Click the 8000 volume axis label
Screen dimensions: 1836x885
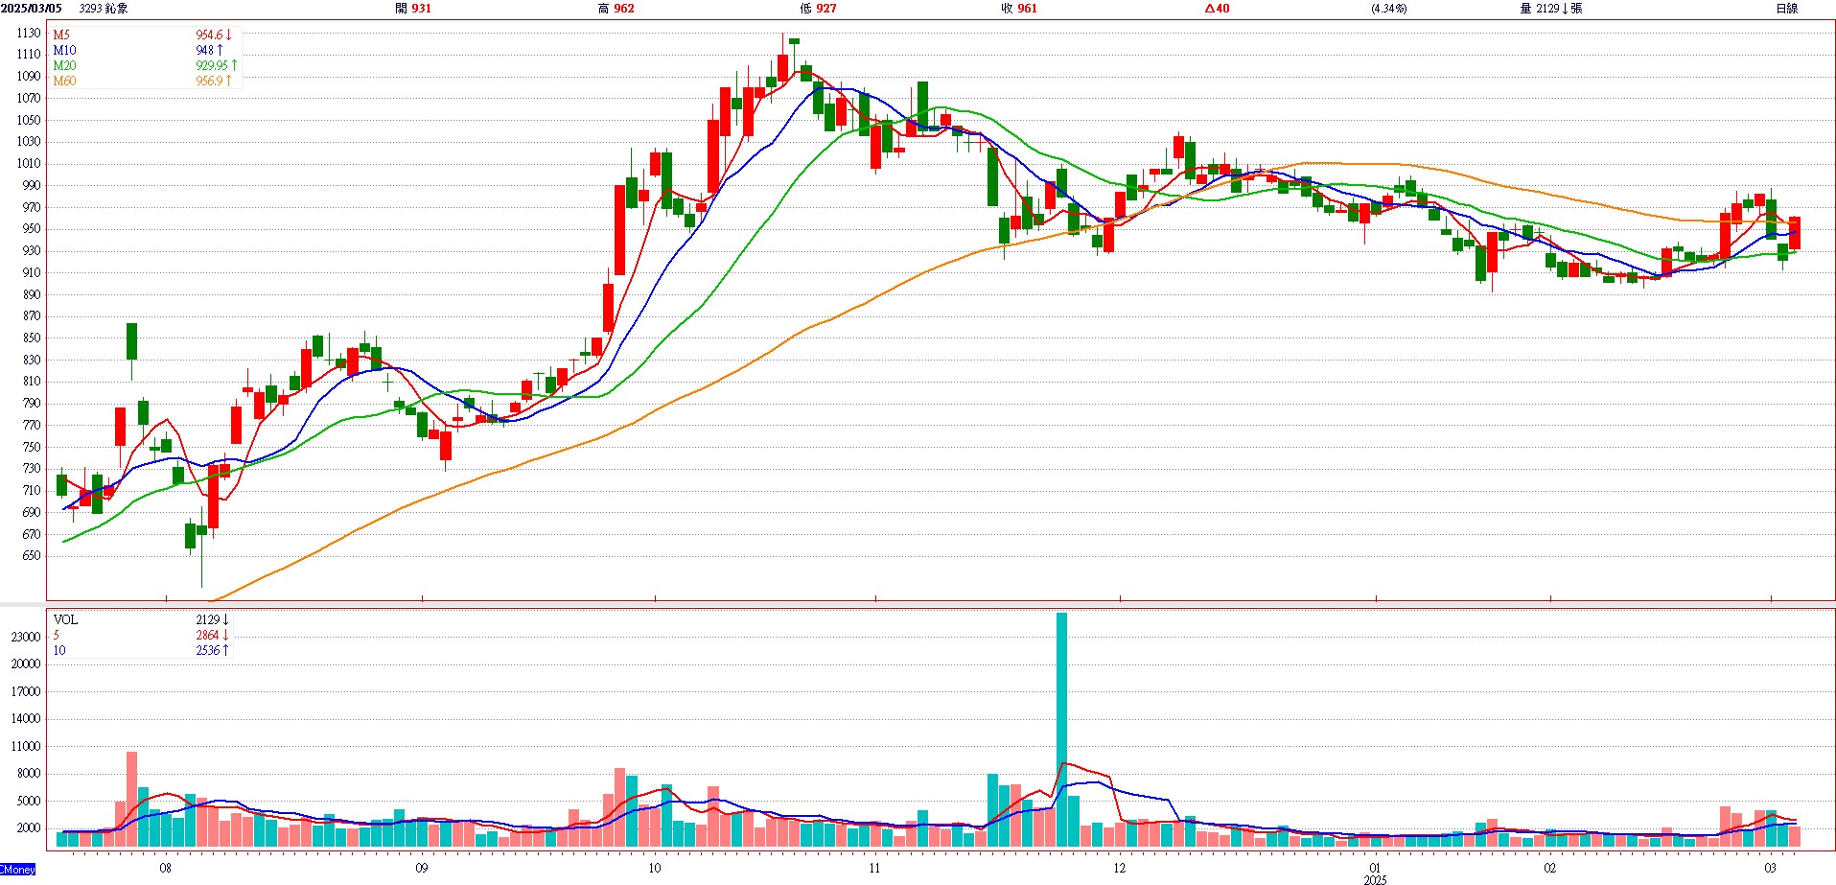pyautogui.click(x=29, y=774)
